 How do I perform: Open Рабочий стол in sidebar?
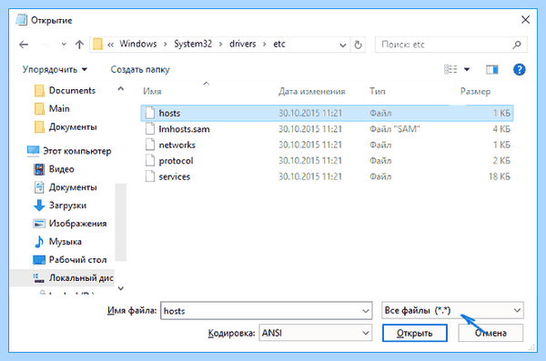tap(70, 260)
